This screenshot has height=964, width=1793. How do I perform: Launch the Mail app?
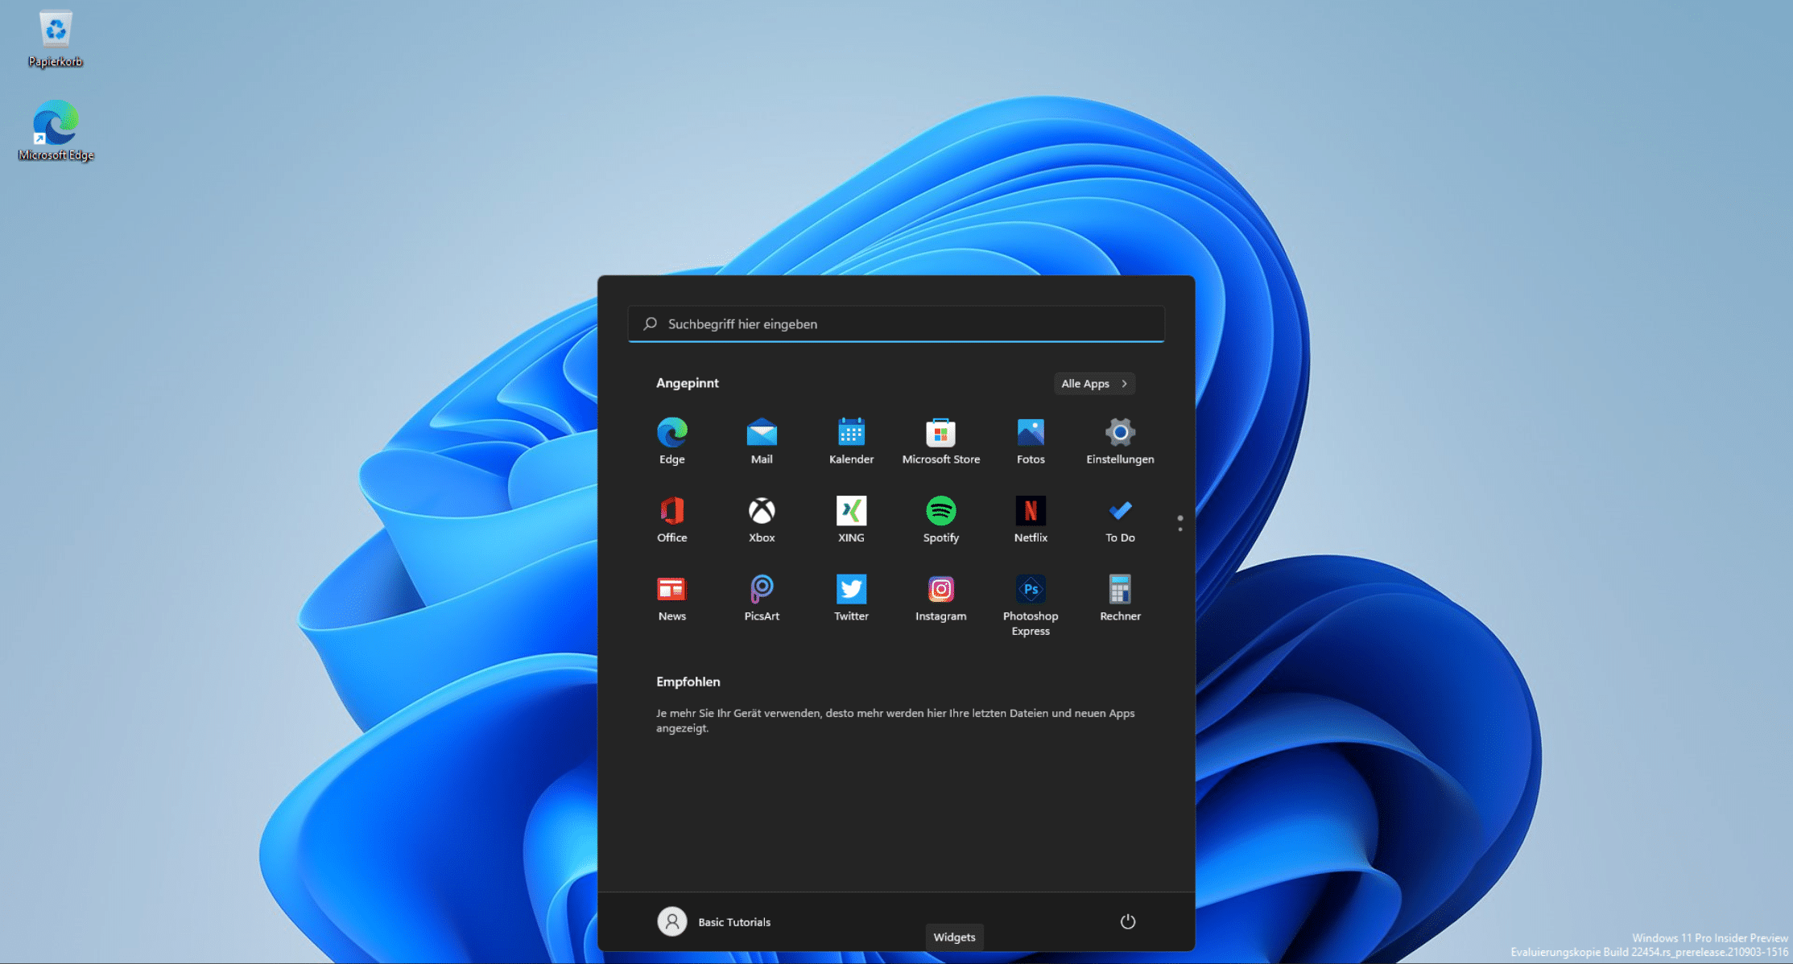(761, 433)
